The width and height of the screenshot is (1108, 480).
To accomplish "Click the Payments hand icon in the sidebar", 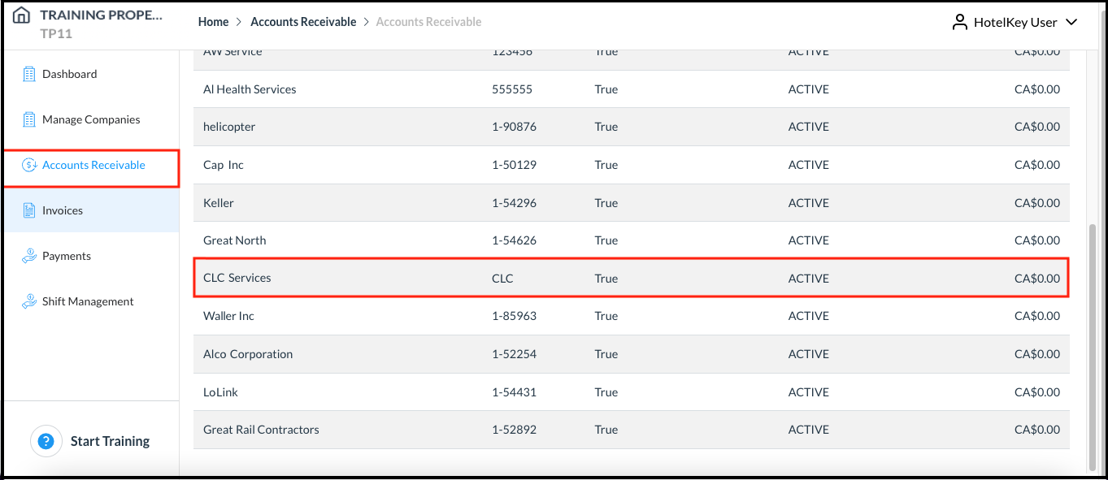I will (x=30, y=255).
